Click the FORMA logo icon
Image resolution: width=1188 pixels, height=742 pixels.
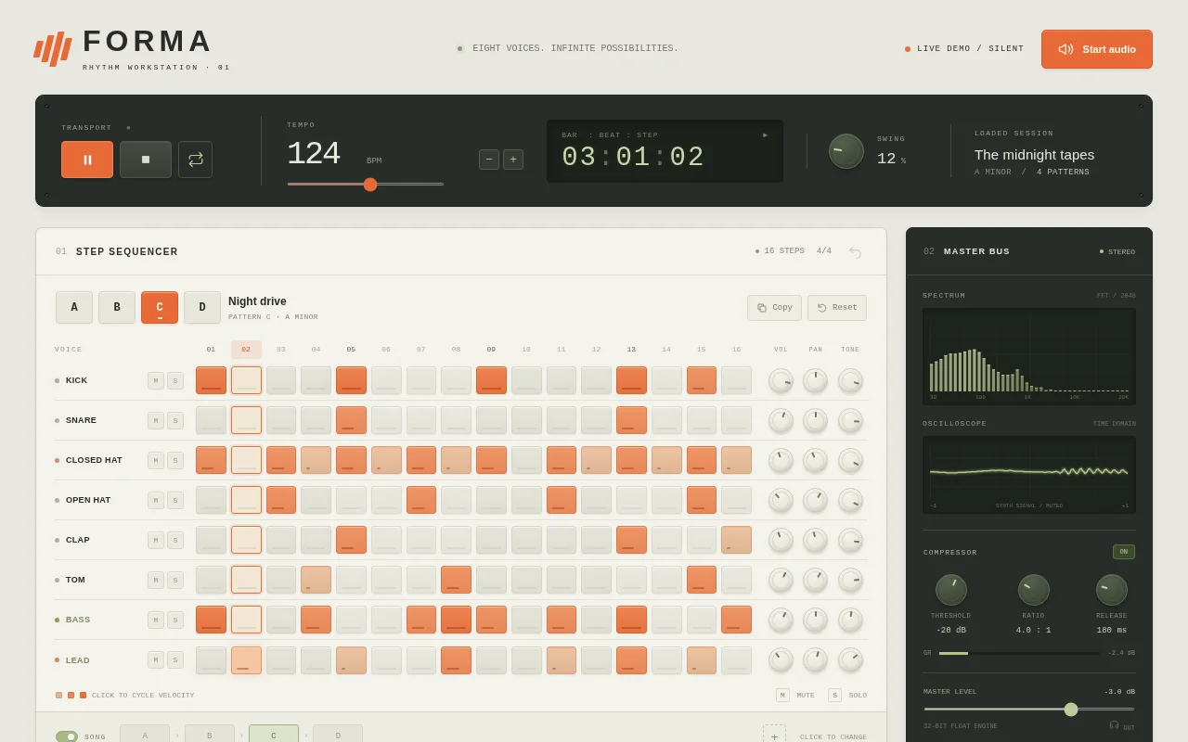point(53,48)
